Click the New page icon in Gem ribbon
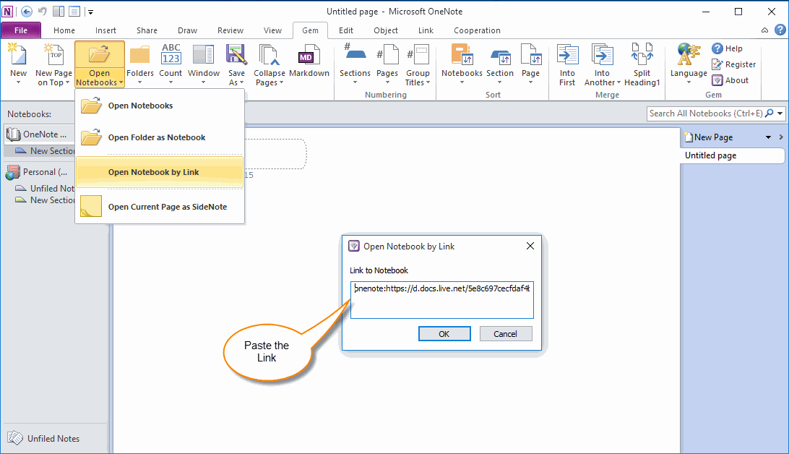The width and height of the screenshot is (789, 454). 18,54
